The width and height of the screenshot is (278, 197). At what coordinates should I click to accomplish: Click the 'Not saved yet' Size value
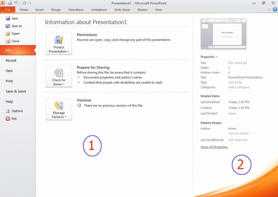click(237, 62)
